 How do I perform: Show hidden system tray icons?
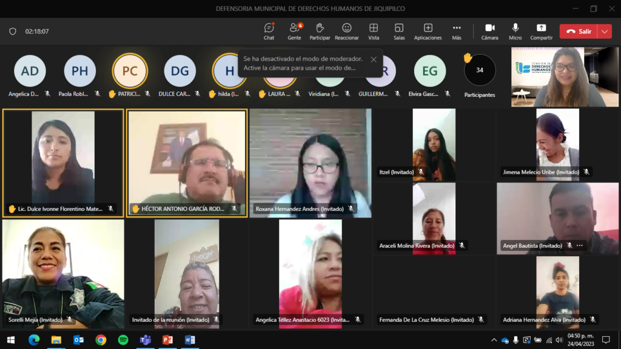(494, 340)
